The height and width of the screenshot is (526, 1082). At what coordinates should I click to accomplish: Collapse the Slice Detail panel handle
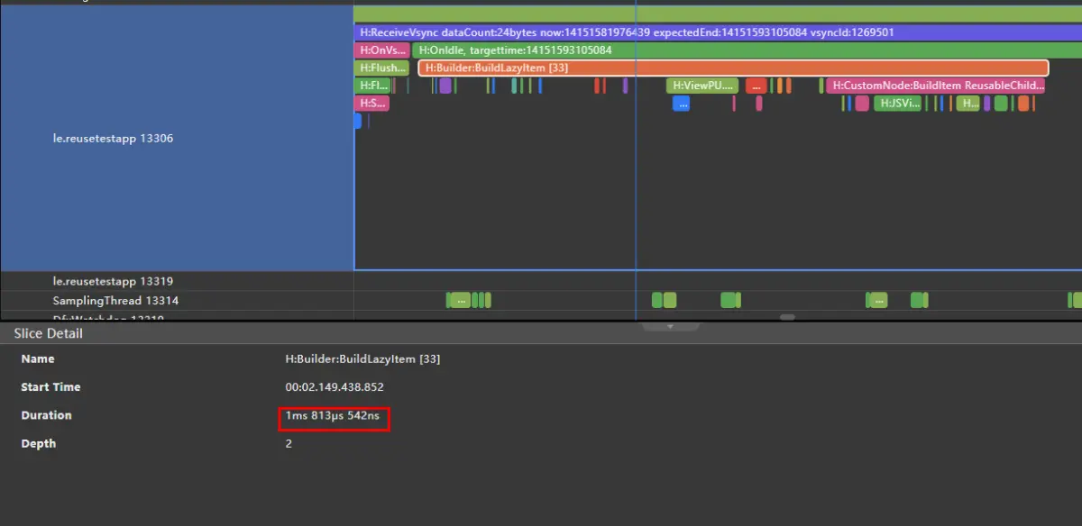point(669,326)
